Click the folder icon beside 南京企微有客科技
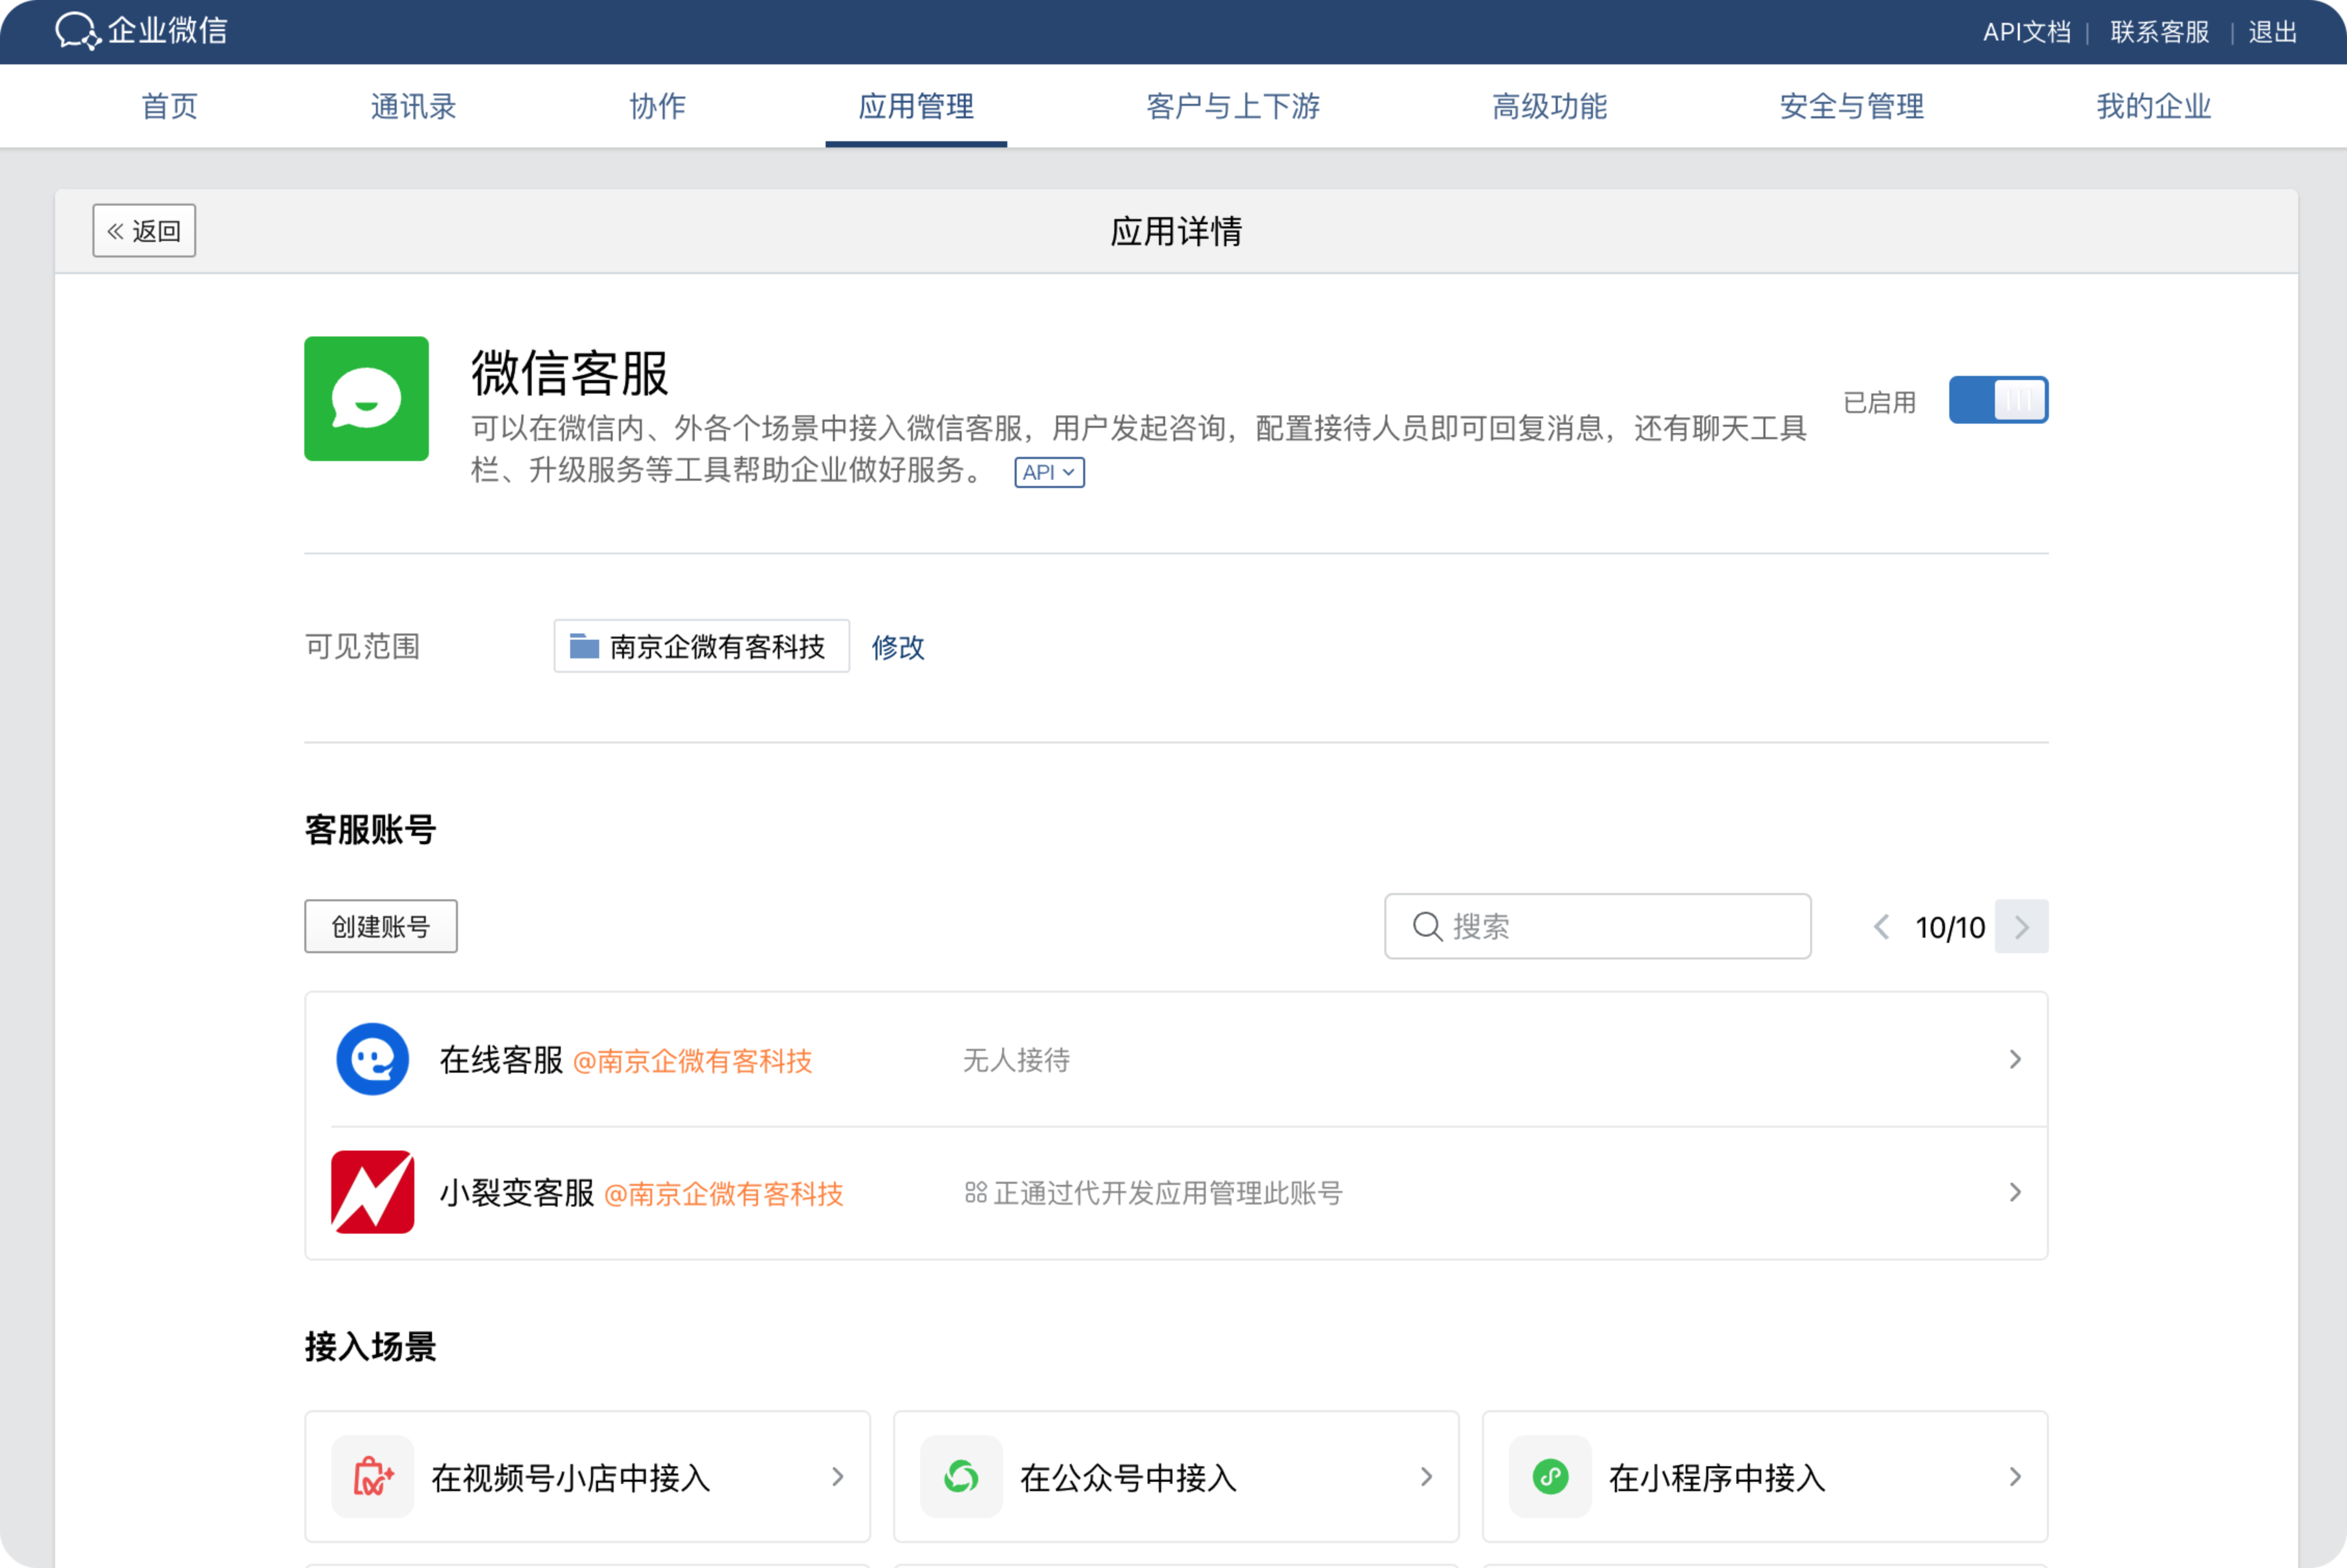Image resolution: width=2347 pixels, height=1568 pixels. coord(584,646)
